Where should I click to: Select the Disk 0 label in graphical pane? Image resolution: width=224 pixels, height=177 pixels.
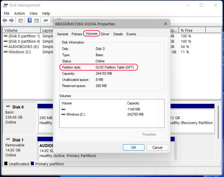pyautogui.click(x=18, y=107)
